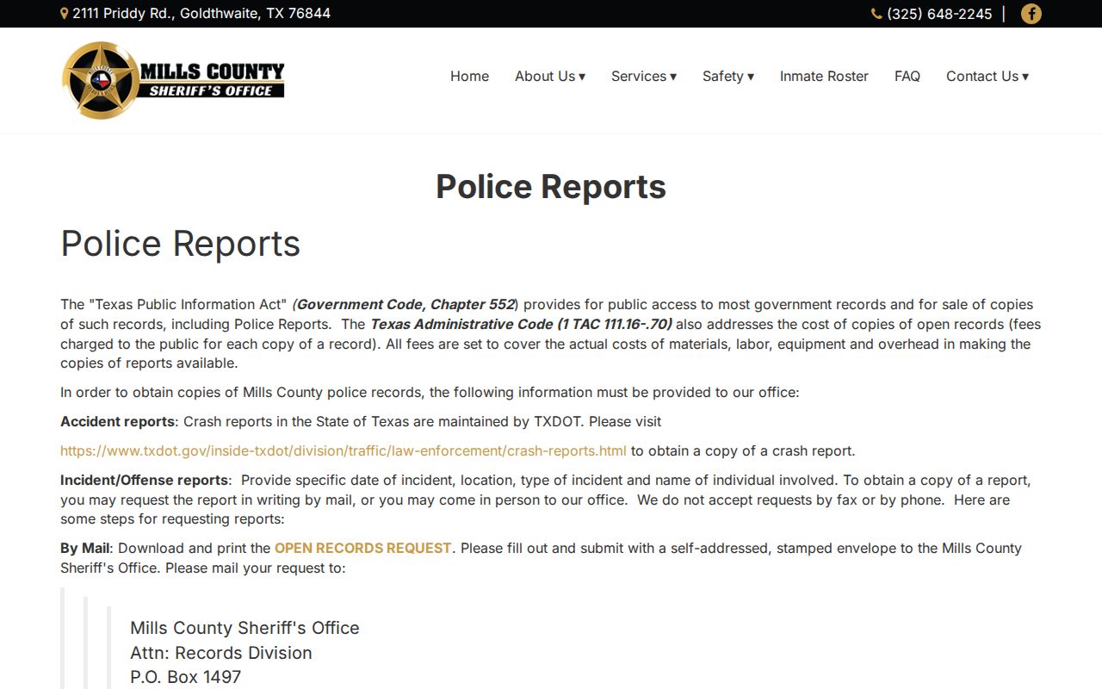Click the 2111 Priddy Rd. address text
The image size is (1102, 689).
[201, 14]
